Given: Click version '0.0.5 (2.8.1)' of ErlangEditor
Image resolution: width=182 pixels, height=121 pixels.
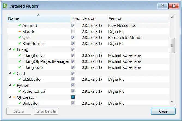Looking at the screenshot, I should click(92, 55).
